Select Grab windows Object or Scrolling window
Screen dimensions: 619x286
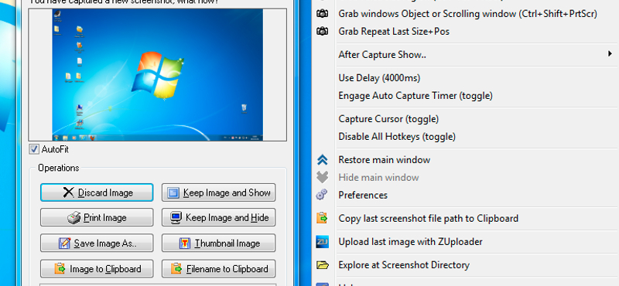pyautogui.click(x=467, y=13)
